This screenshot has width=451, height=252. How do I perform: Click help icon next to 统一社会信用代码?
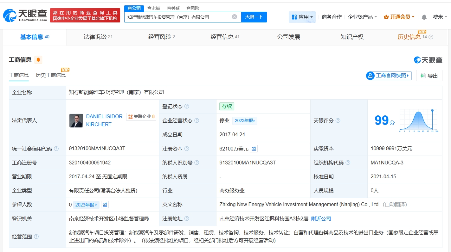click(x=56, y=149)
